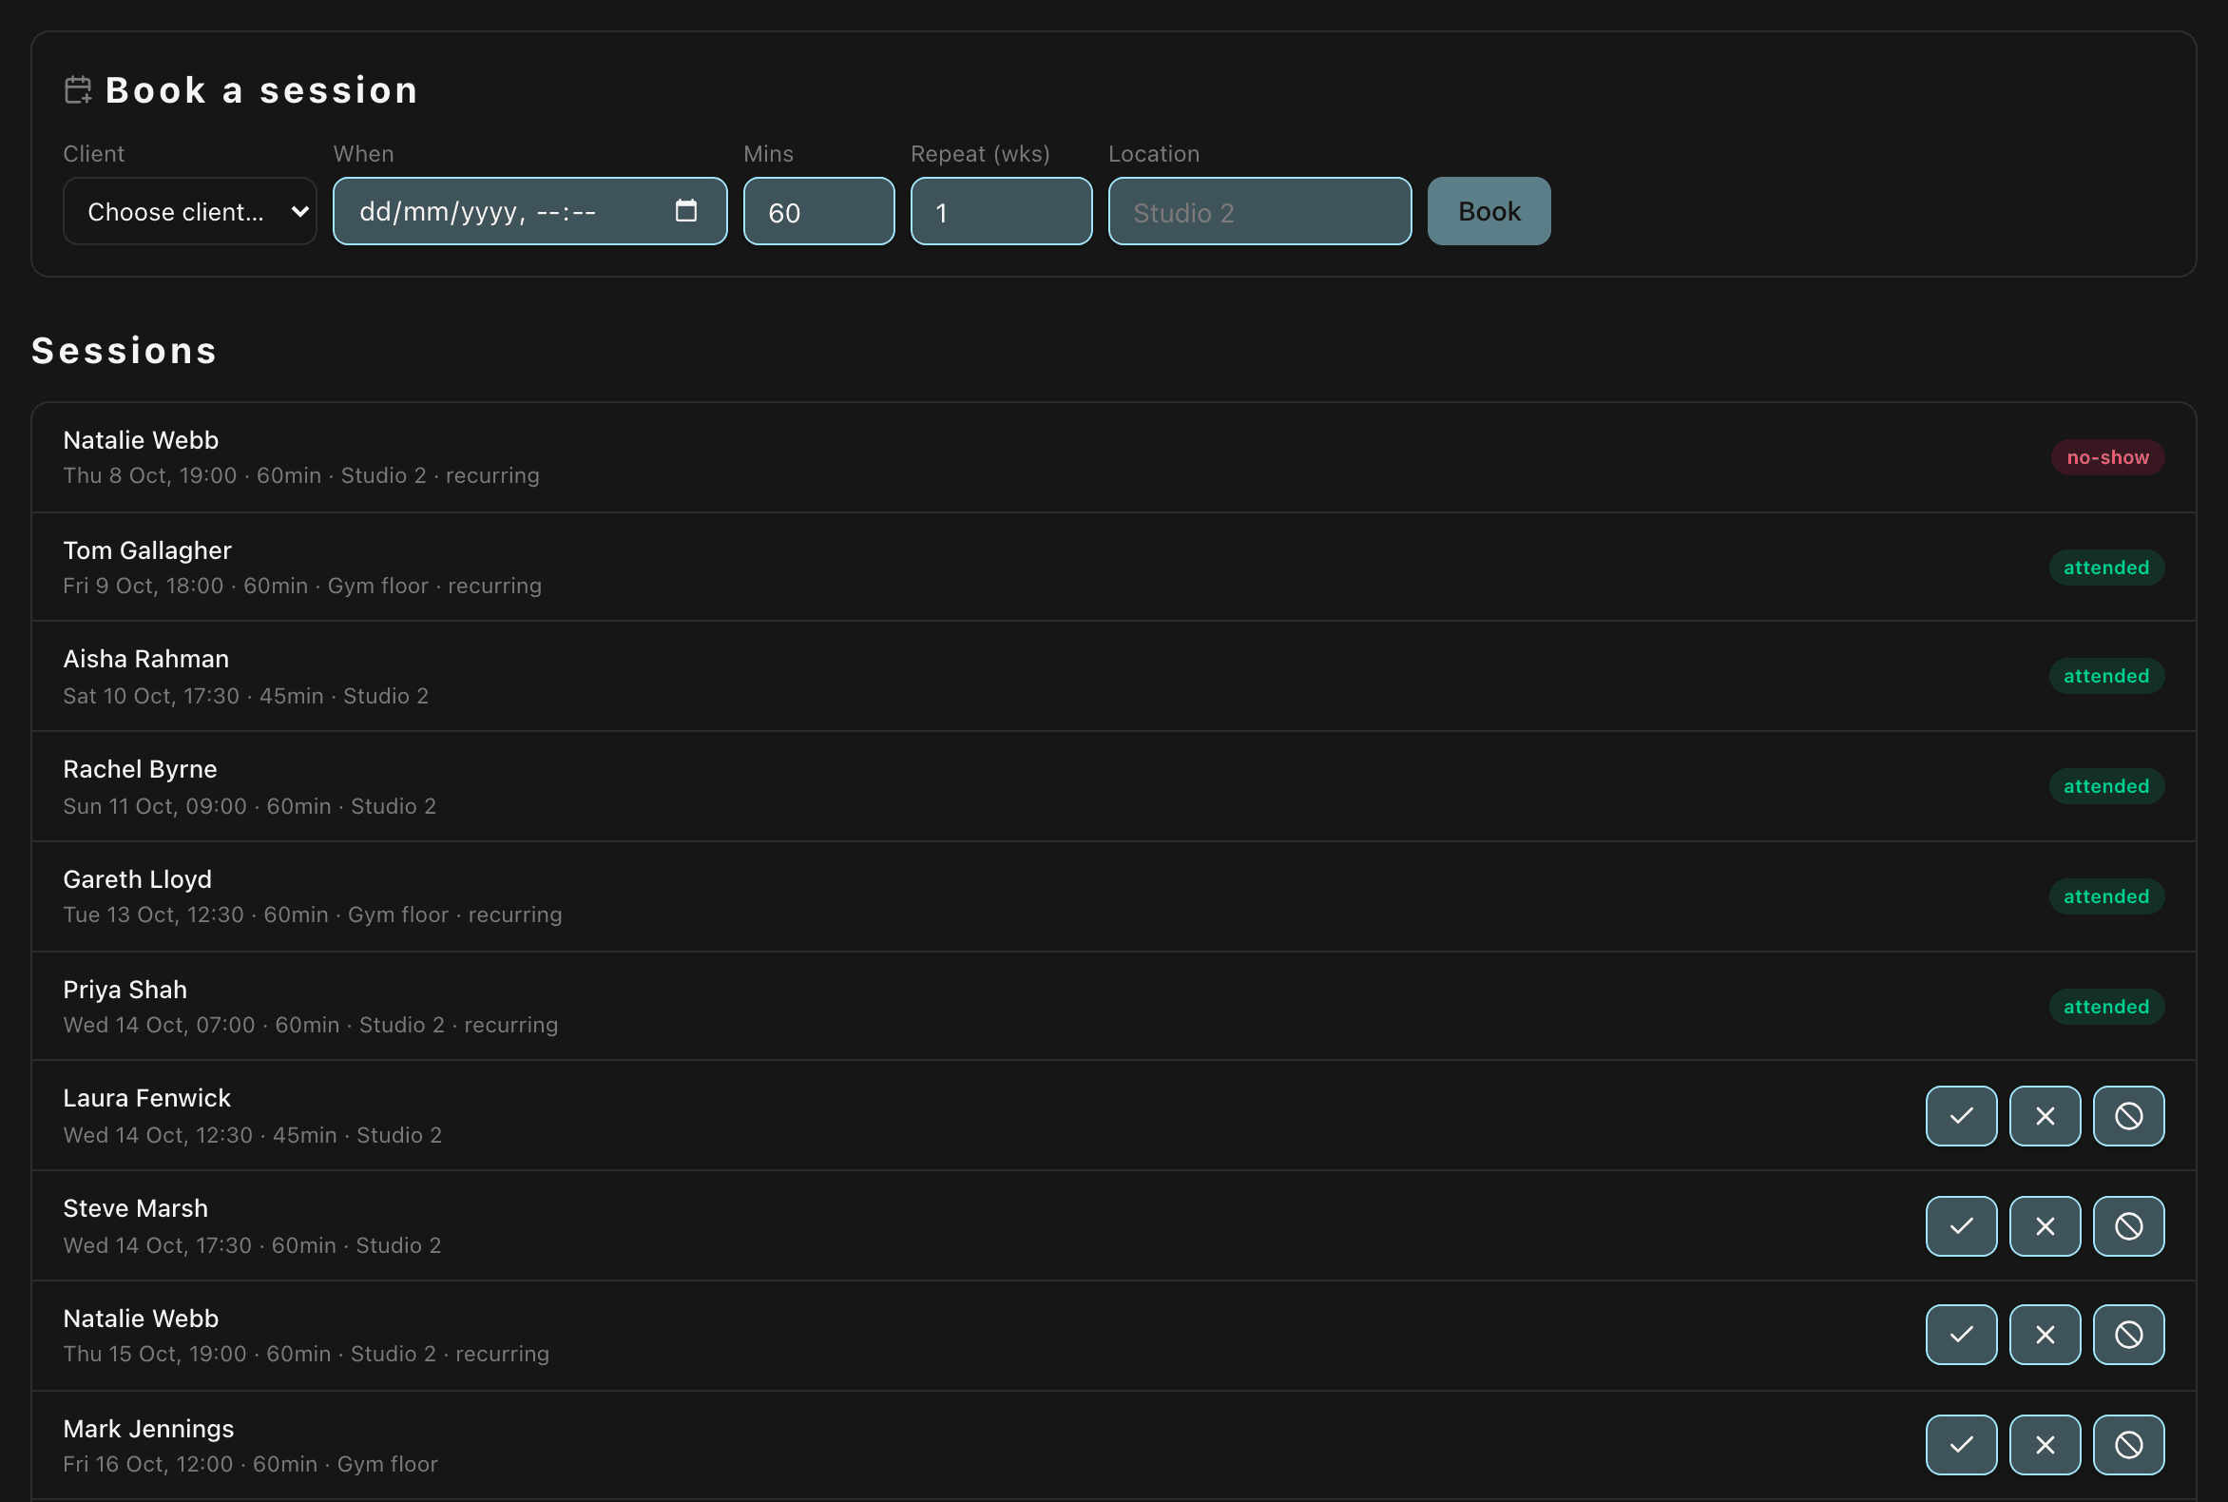Screen dimensions: 2228x1502
Task: Click 'Thu 8 Oct, 19:00' Natalie Webb details
Action: (x=300, y=475)
